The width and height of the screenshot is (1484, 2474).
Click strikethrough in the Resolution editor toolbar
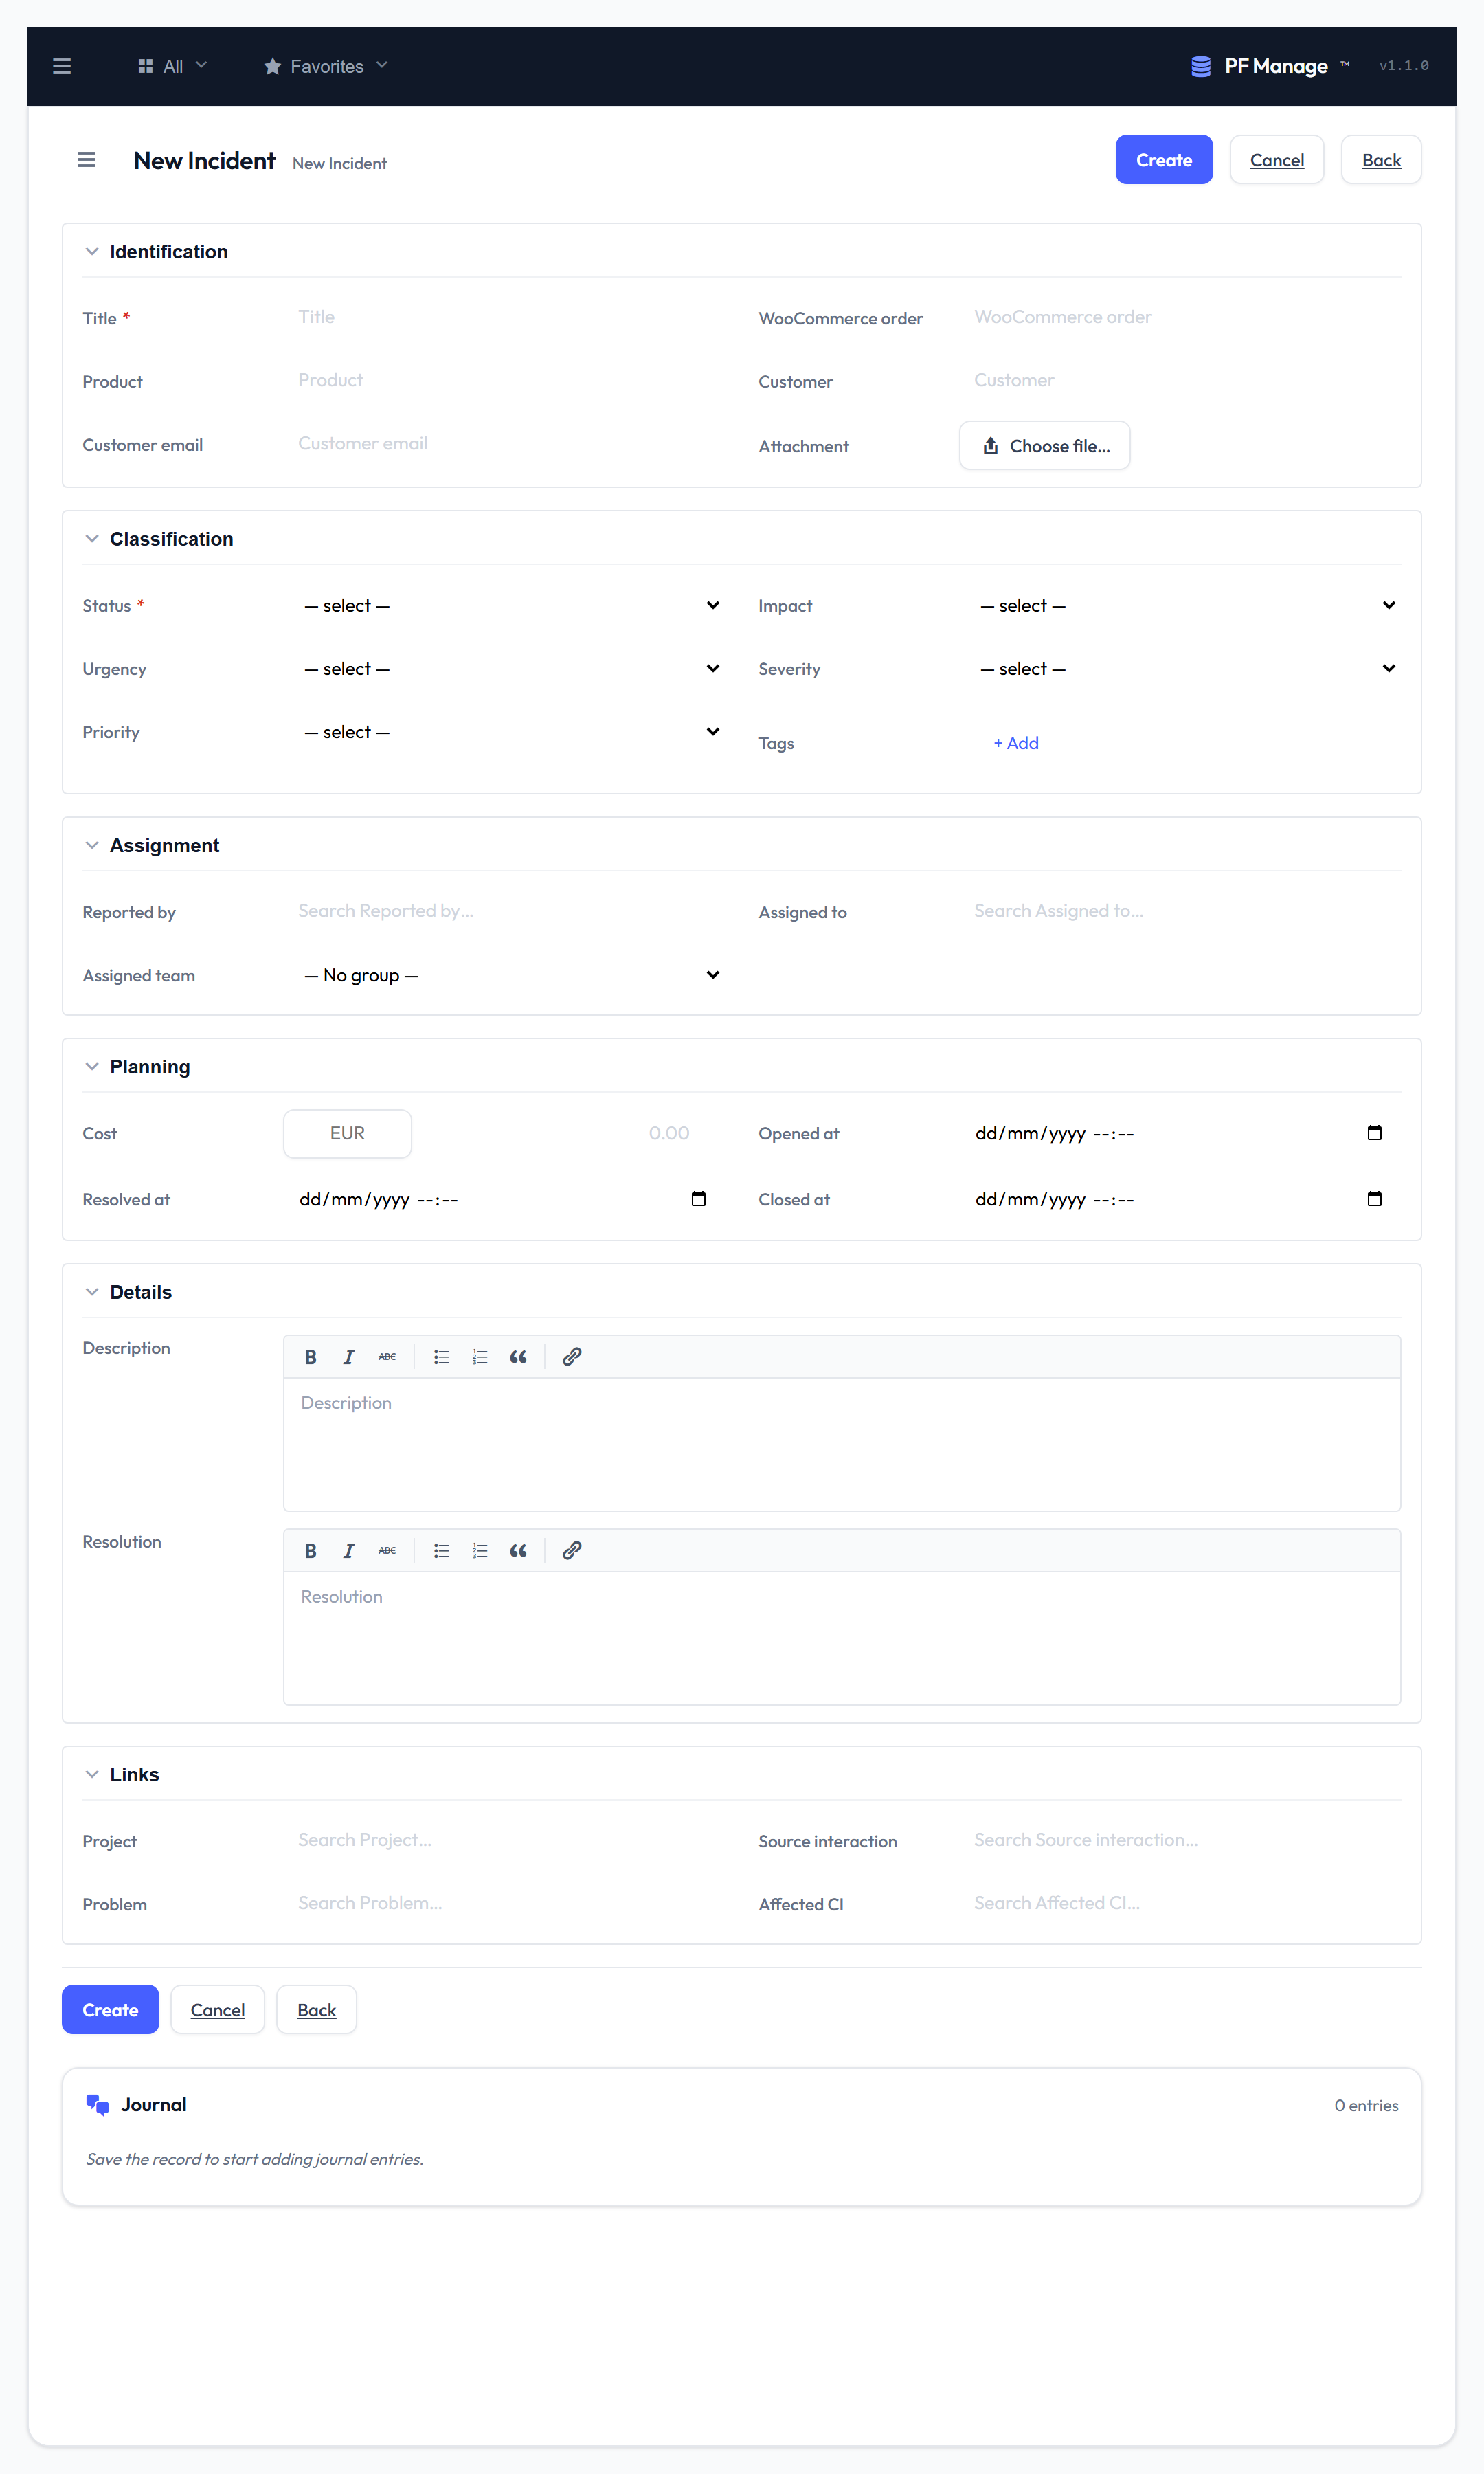387,1551
